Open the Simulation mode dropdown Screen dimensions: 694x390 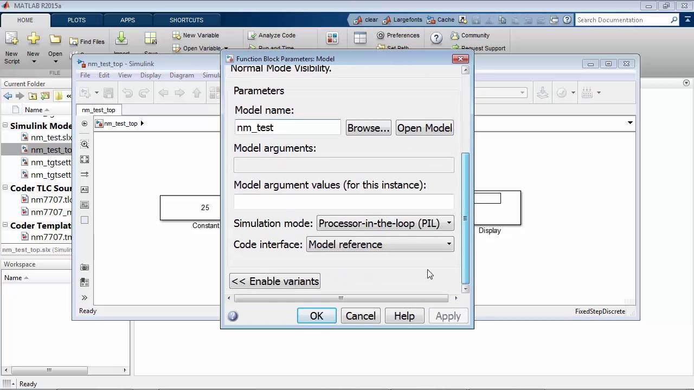click(x=385, y=223)
